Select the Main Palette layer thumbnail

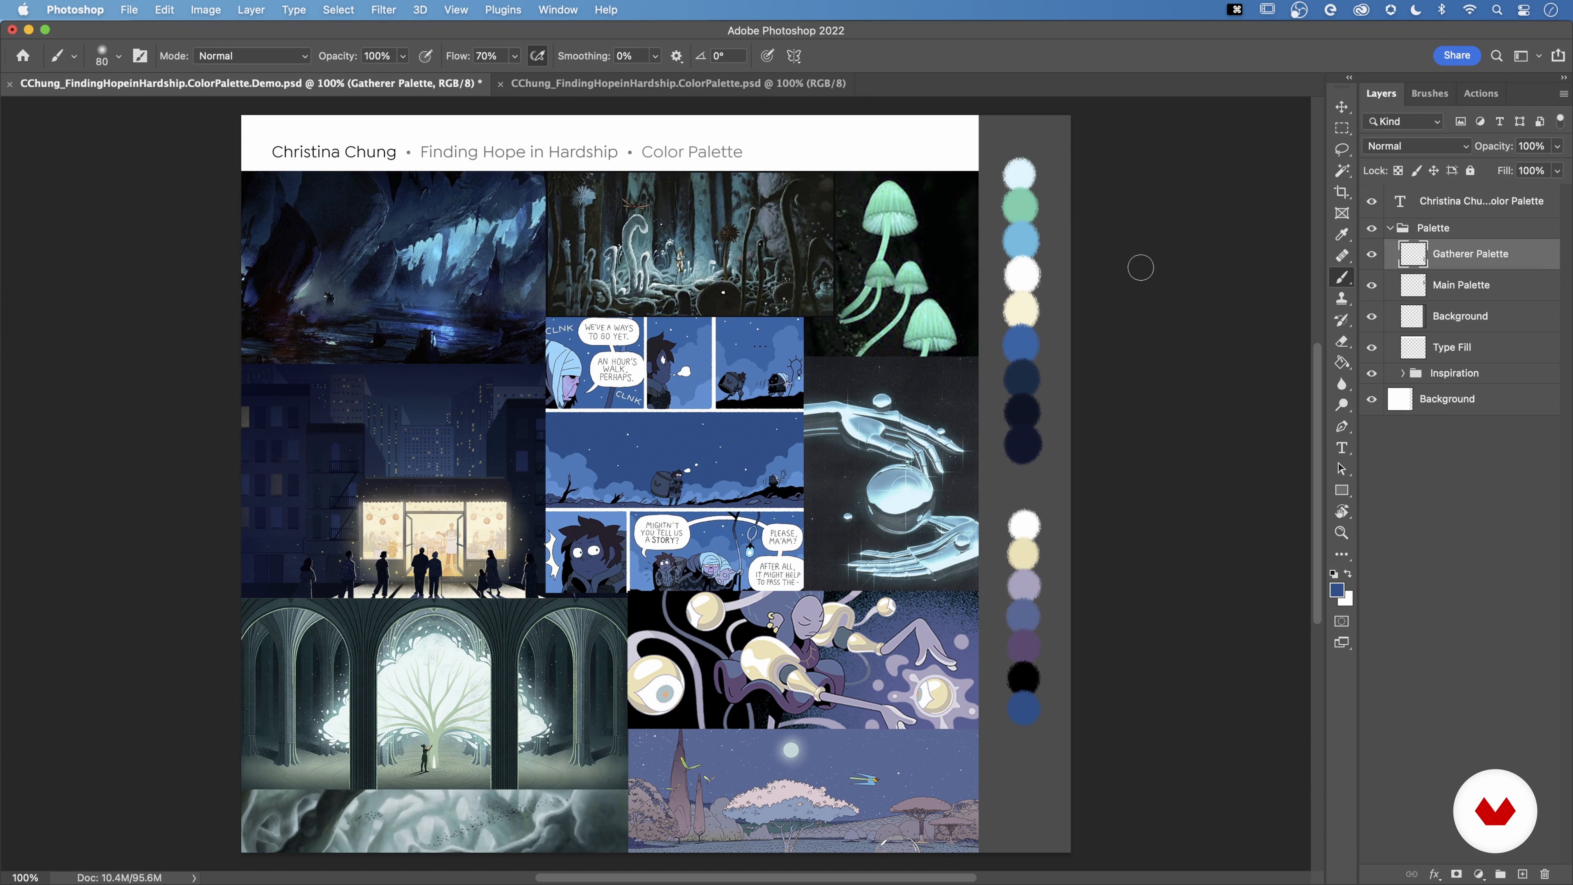pyautogui.click(x=1412, y=285)
